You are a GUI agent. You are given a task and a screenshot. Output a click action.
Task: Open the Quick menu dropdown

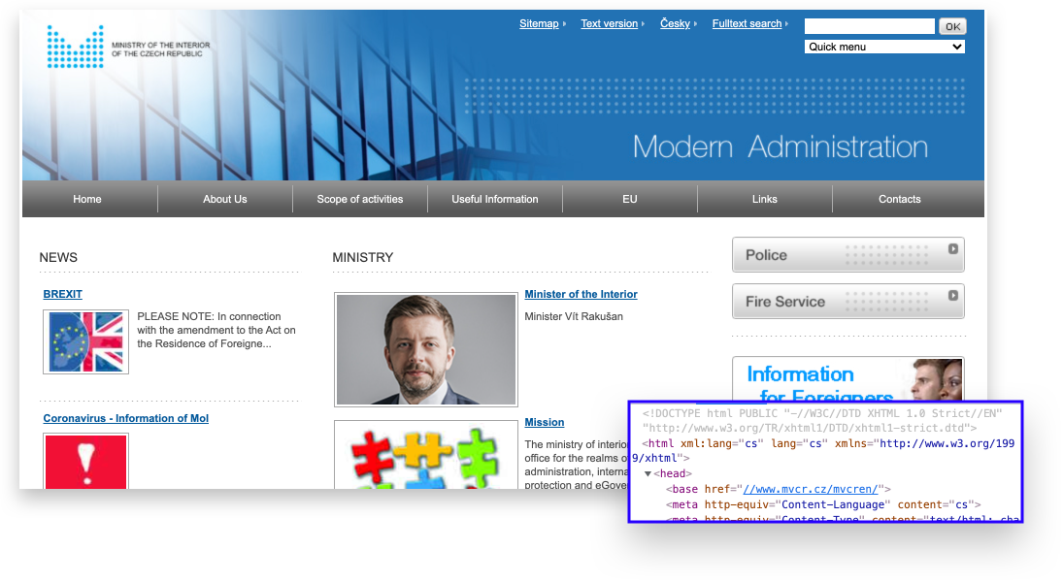point(884,47)
